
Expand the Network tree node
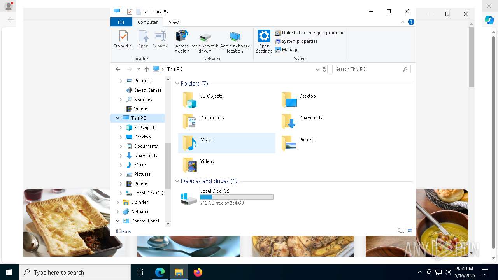point(118,212)
